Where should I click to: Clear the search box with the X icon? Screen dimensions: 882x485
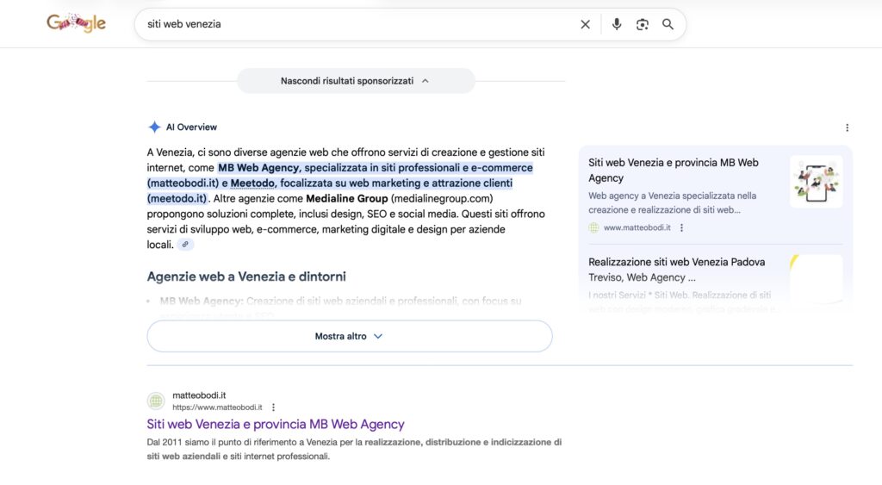585,24
